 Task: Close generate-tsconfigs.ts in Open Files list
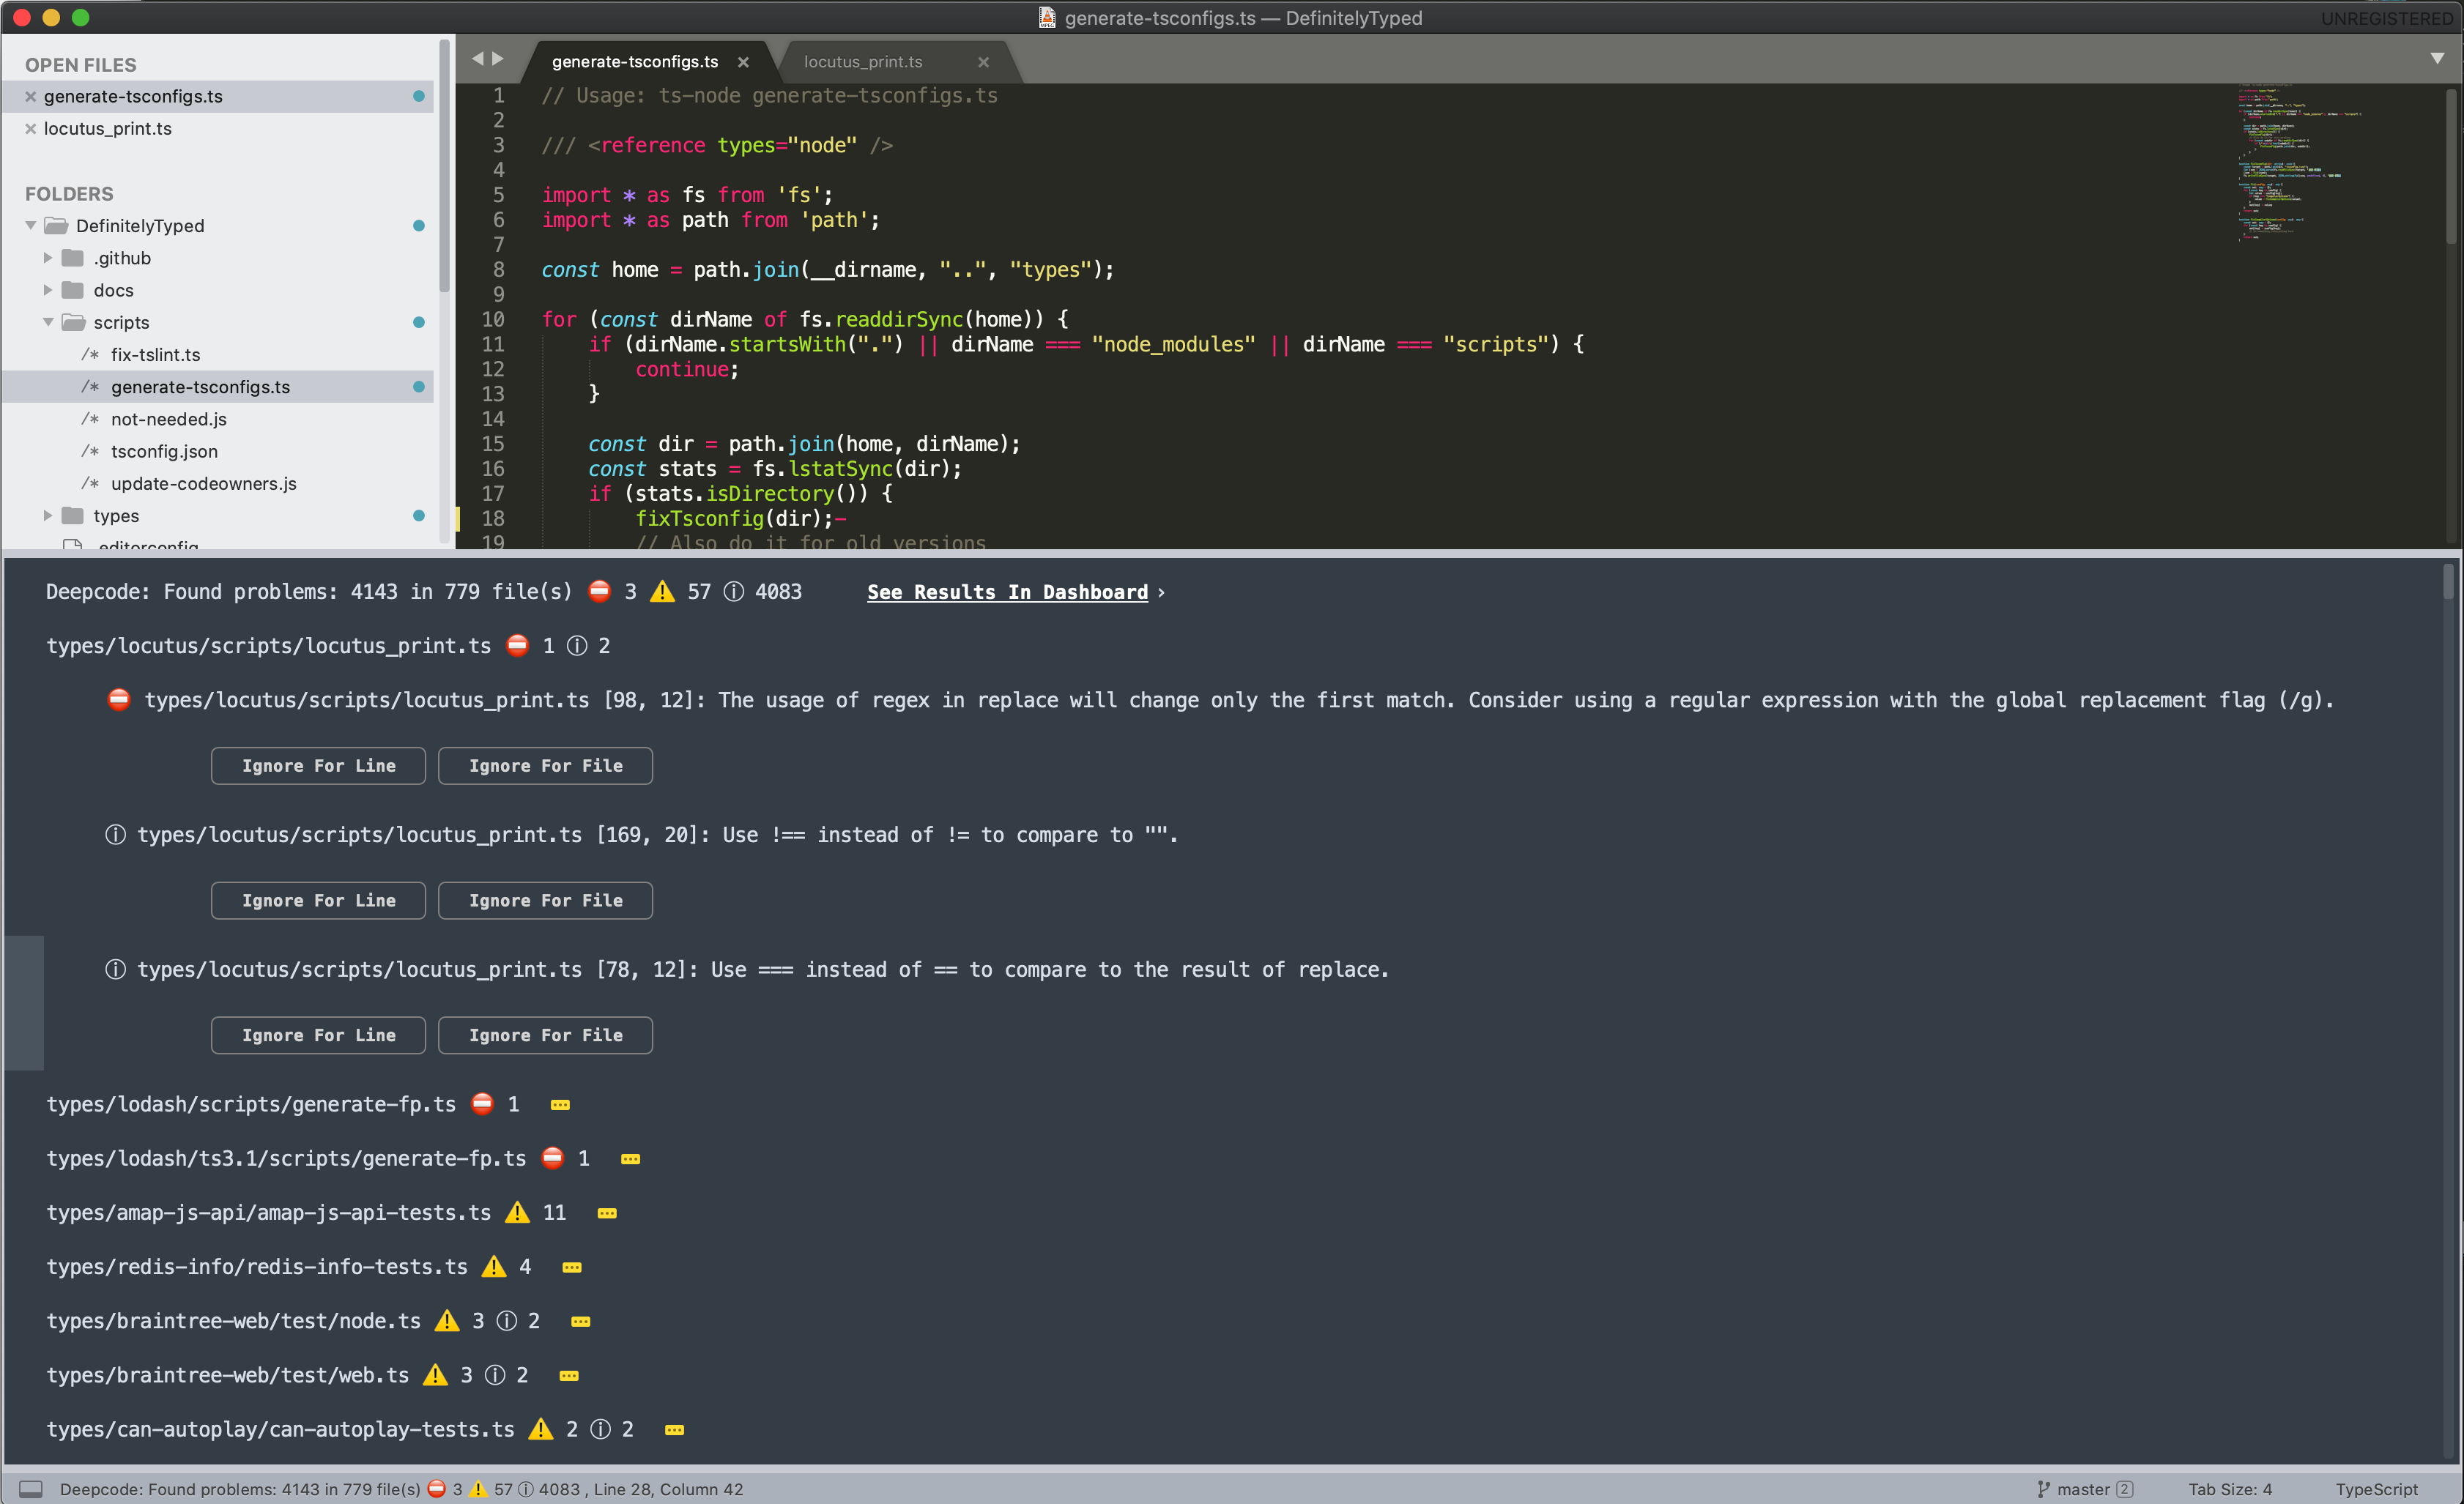tap(30, 96)
